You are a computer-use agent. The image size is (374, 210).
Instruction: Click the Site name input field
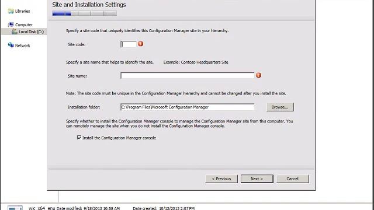pyautogui.click(x=187, y=76)
